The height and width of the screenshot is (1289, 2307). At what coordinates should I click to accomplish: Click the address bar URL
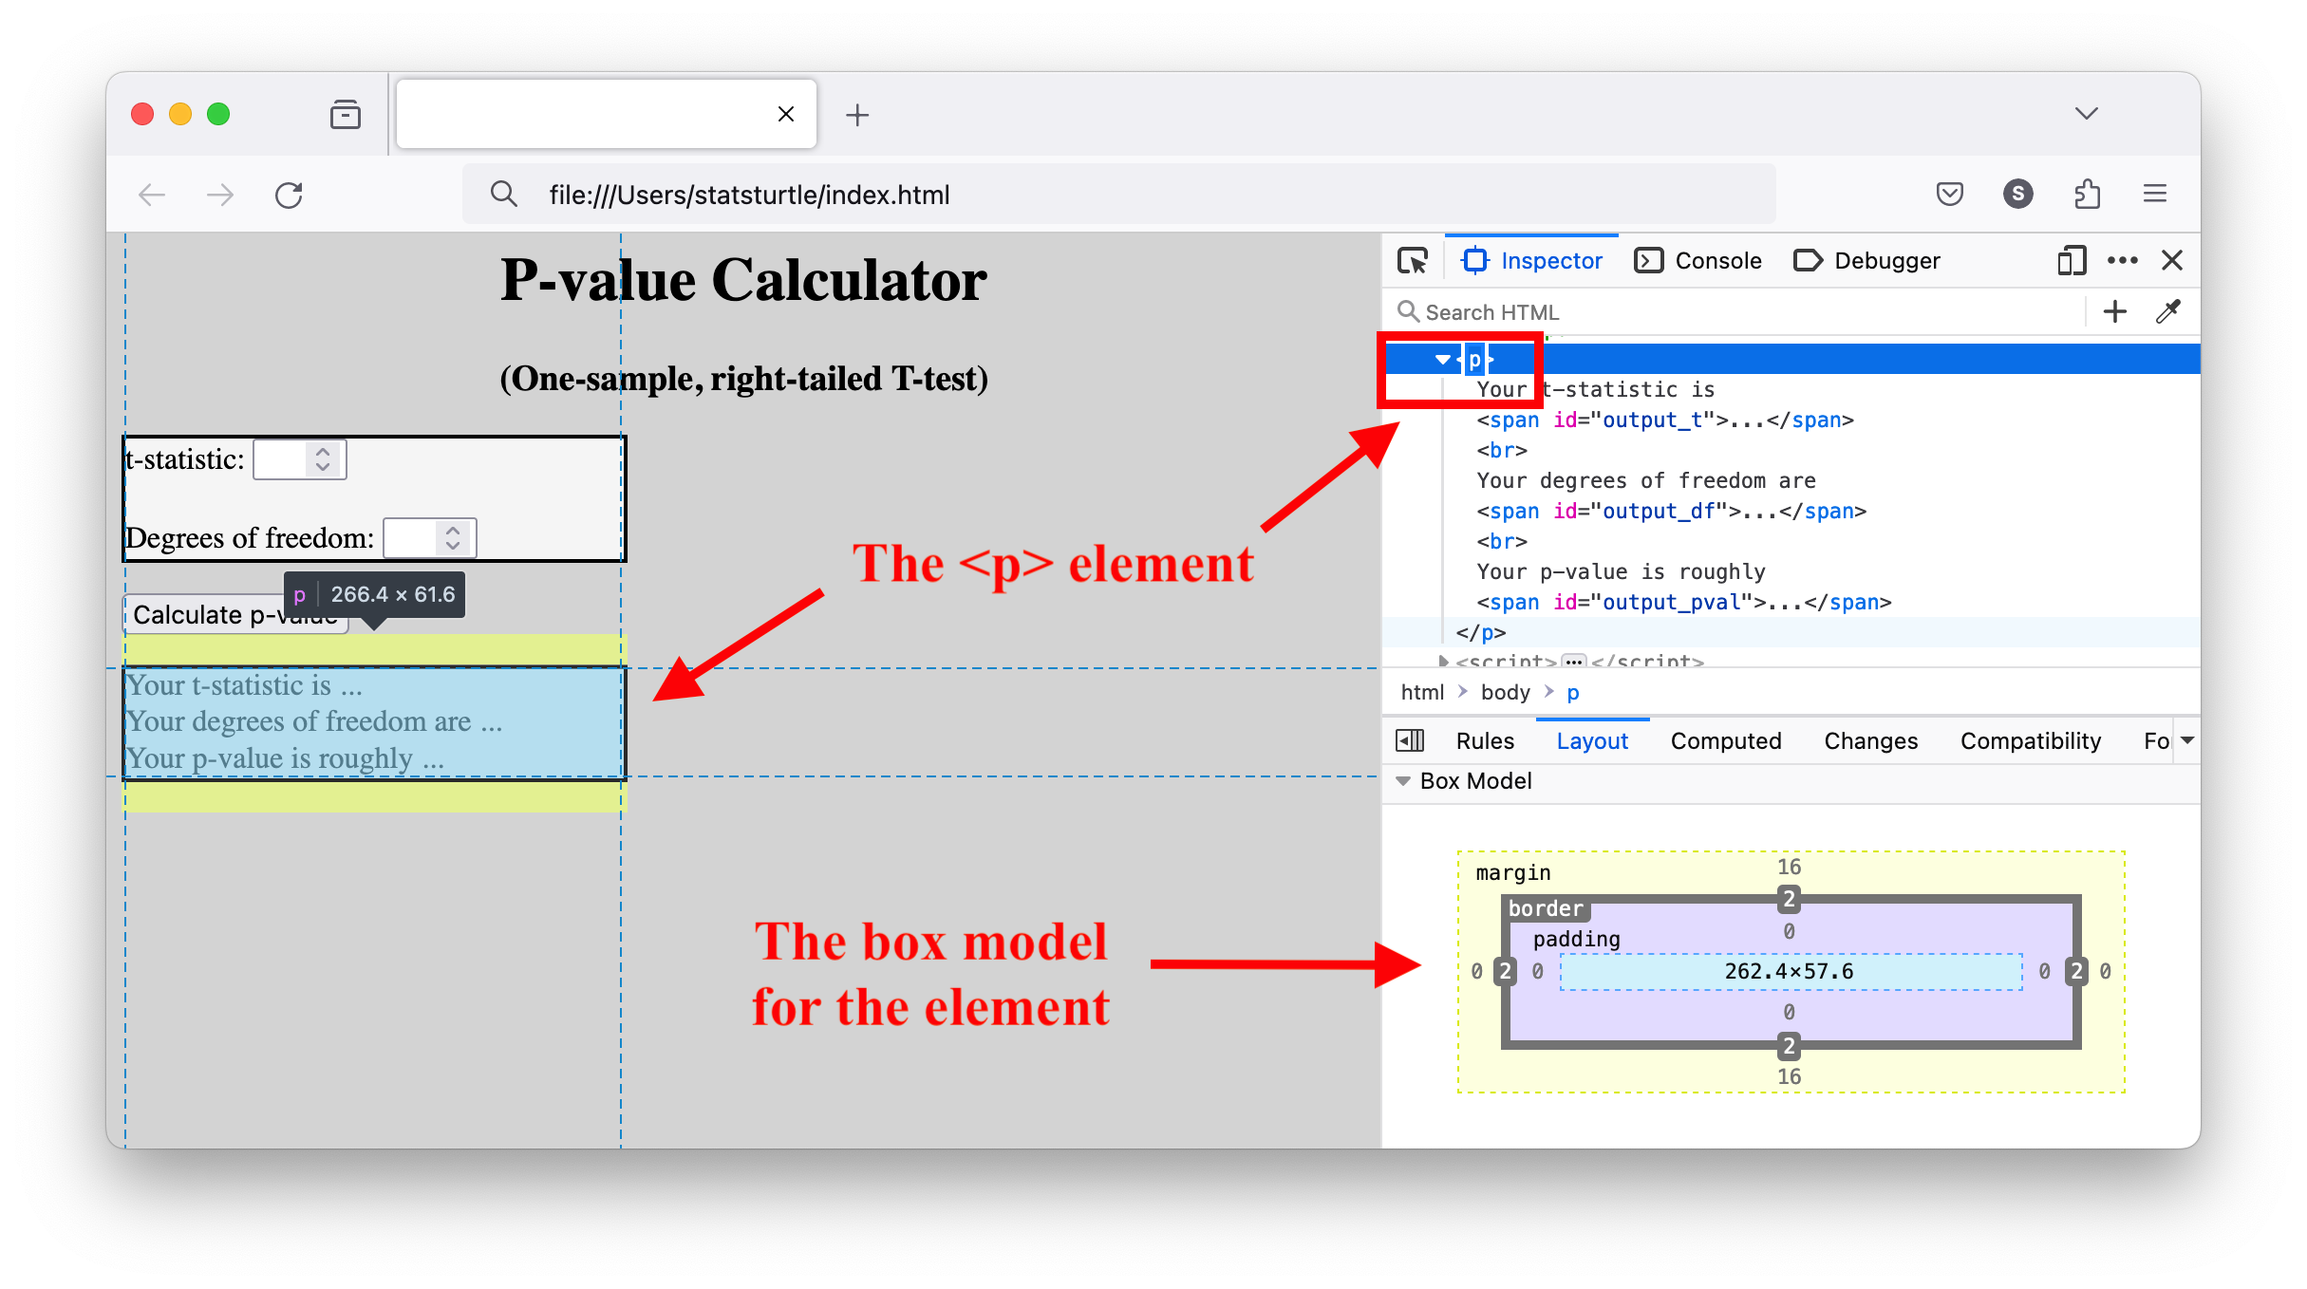click(x=749, y=196)
